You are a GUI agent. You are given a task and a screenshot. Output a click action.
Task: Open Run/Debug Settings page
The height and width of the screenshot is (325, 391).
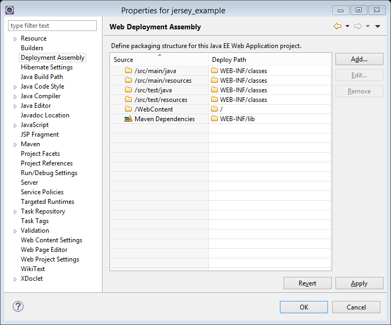click(49, 173)
